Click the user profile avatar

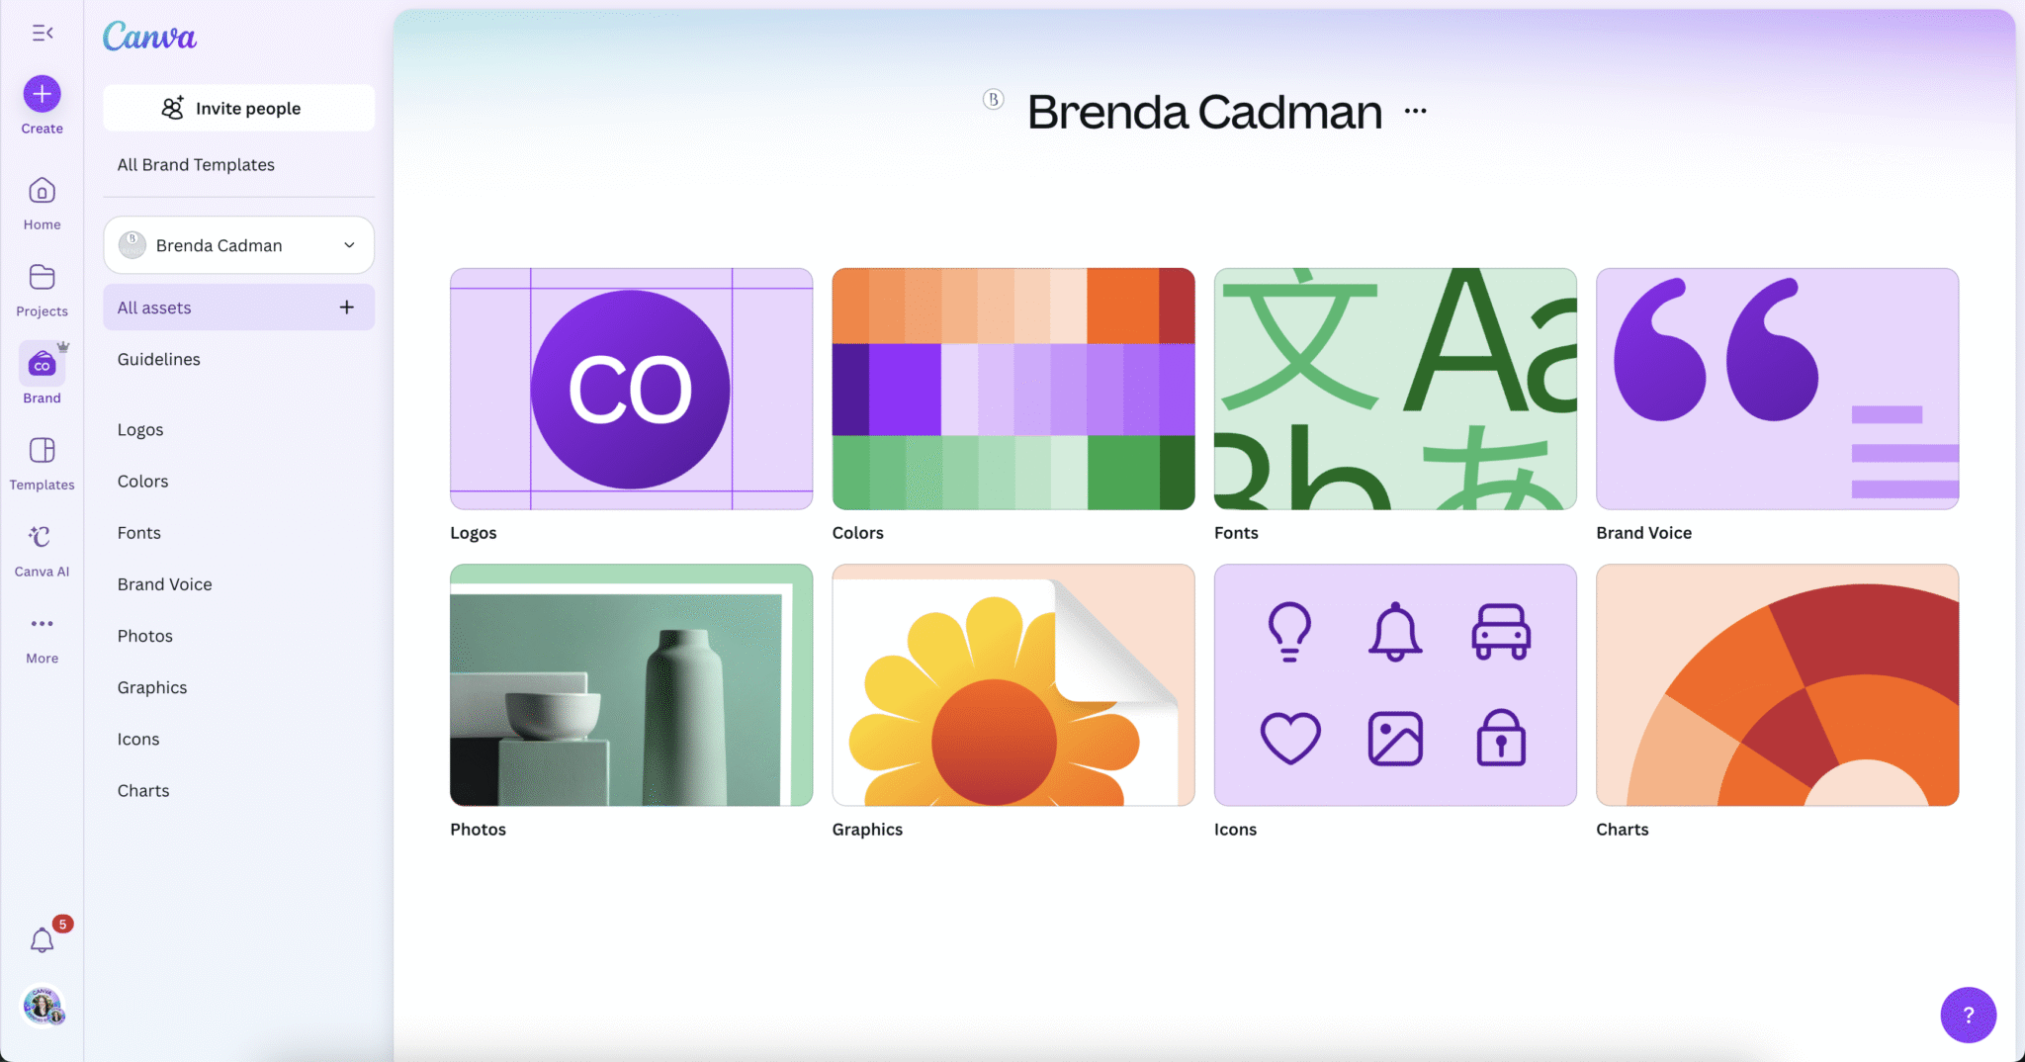click(42, 1006)
